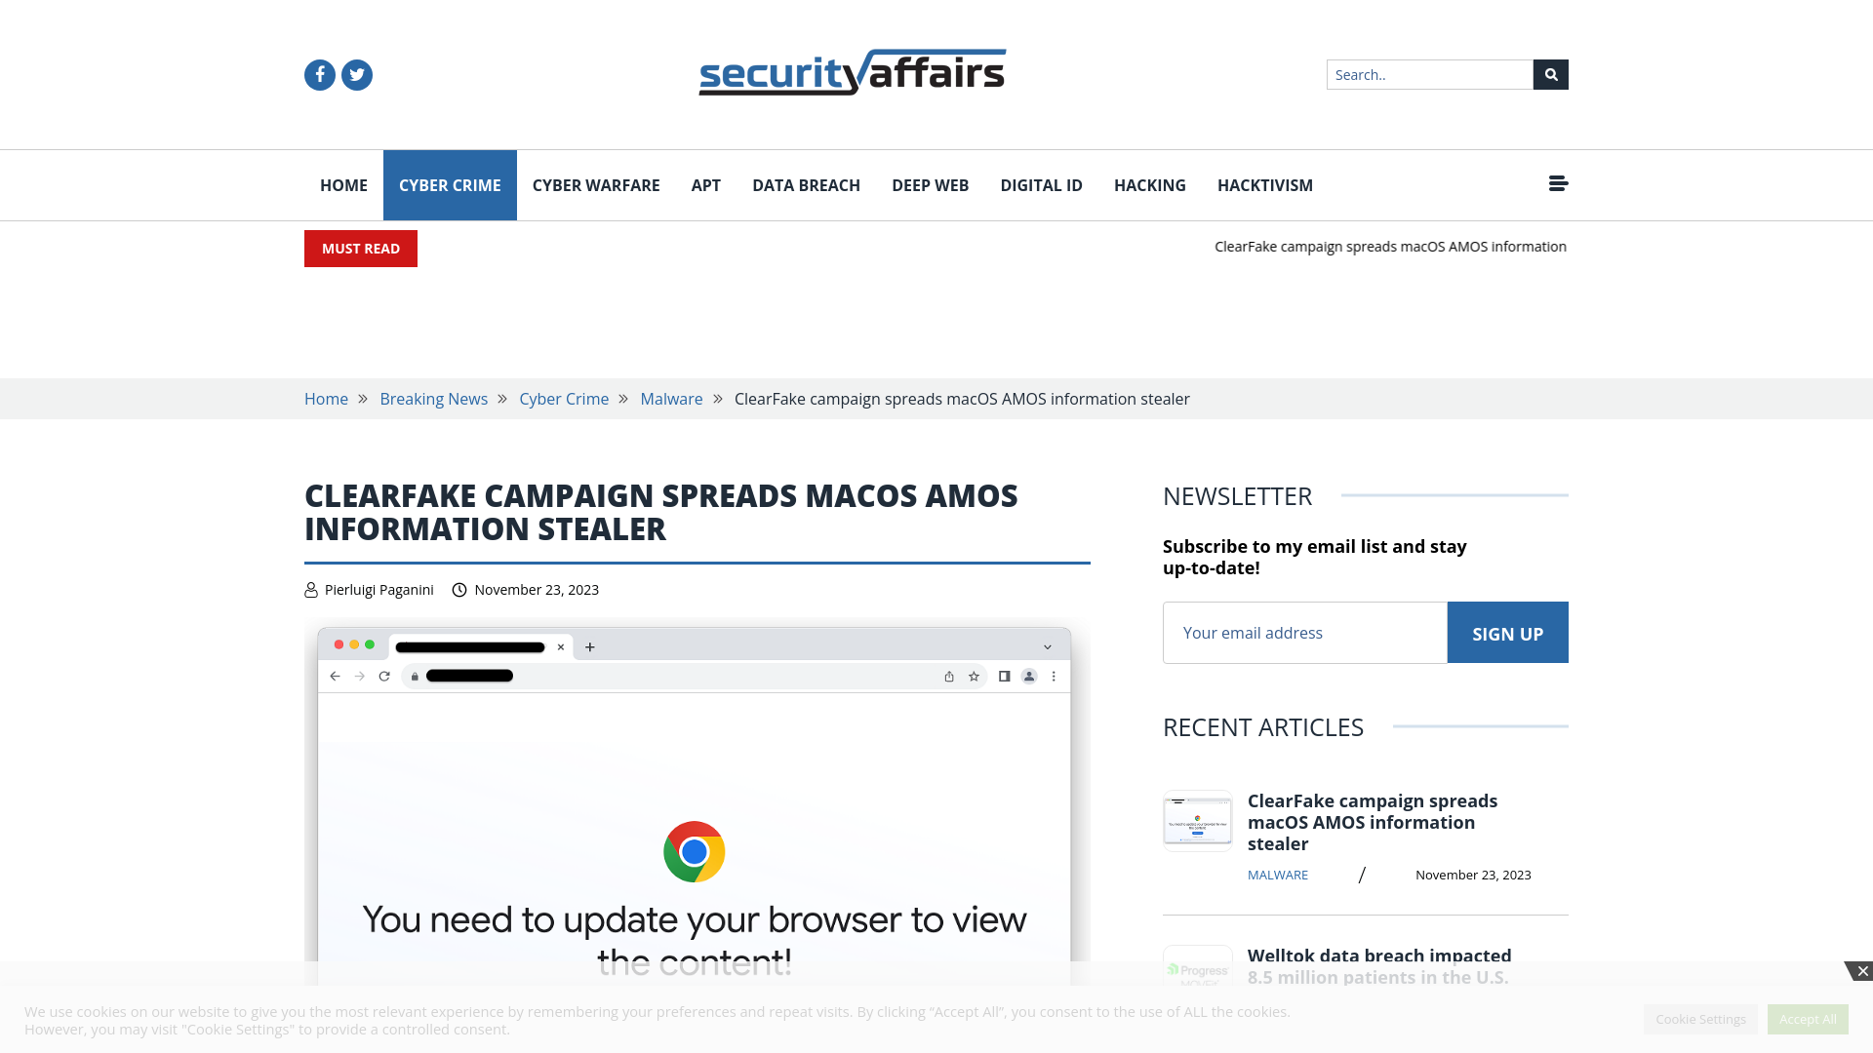
Task: Click Accept All cookies toggle
Action: point(1808,1018)
